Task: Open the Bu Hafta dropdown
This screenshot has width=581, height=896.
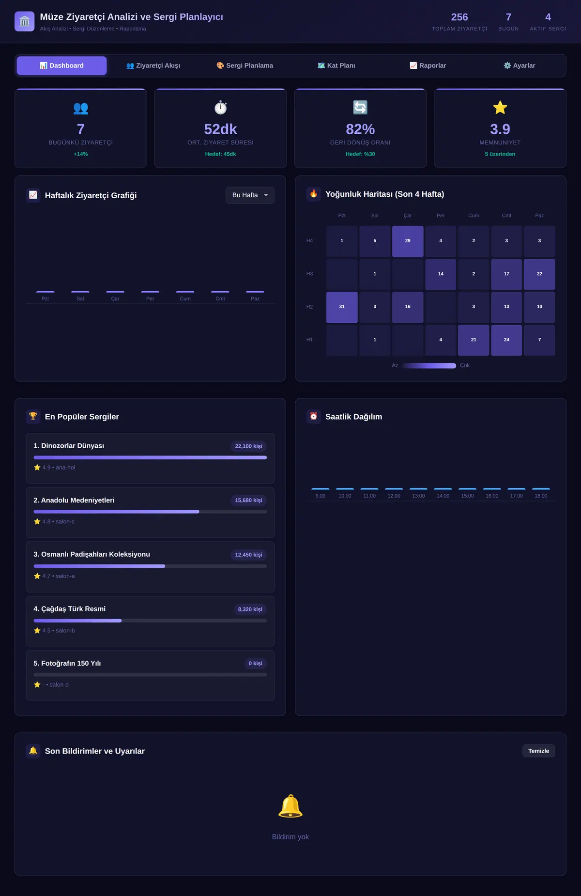Action: (250, 195)
